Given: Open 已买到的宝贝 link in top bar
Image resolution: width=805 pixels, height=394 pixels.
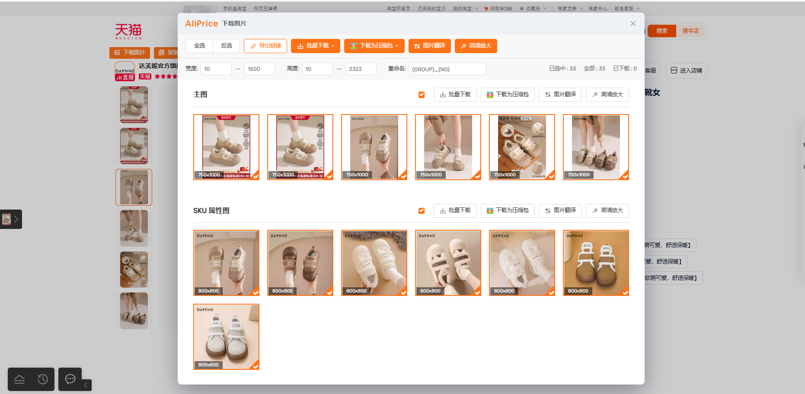Looking at the screenshot, I should tap(431, 9).
